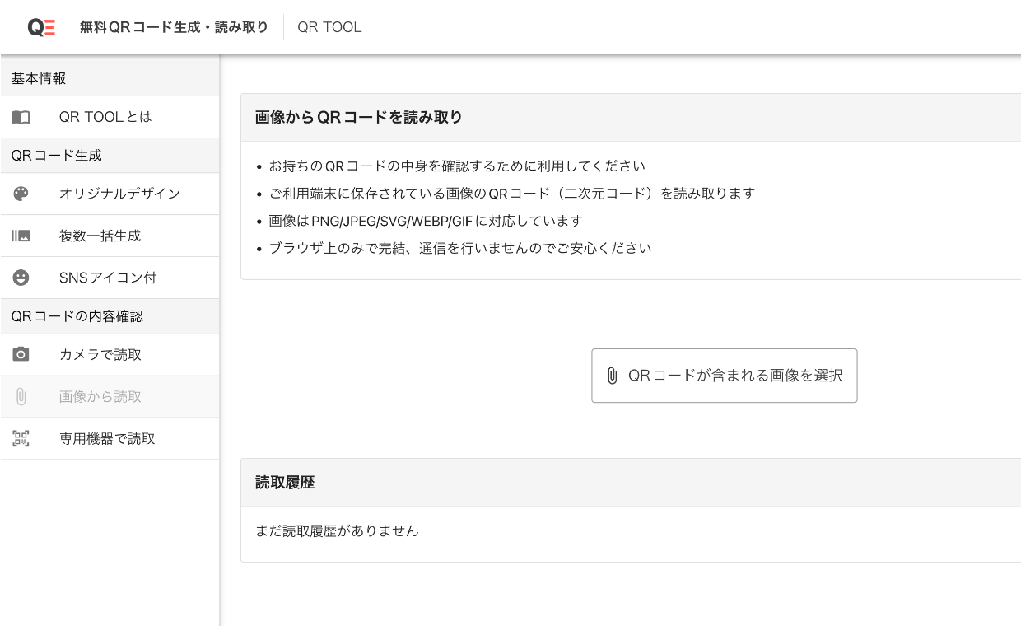
Task: Choose カメラで読取 from the sidebar
Action: pyautogui.click(x=100, y=355)
